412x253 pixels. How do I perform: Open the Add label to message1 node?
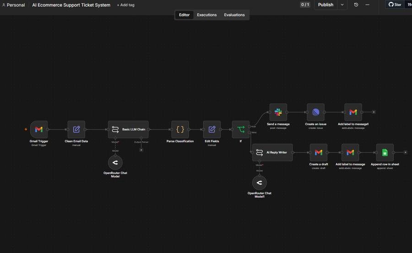point(353,112)
